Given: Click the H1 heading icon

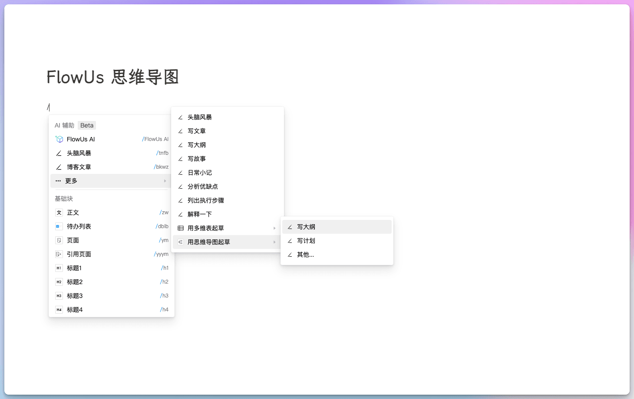Looking at the screenshot, I should click(59, 268).
